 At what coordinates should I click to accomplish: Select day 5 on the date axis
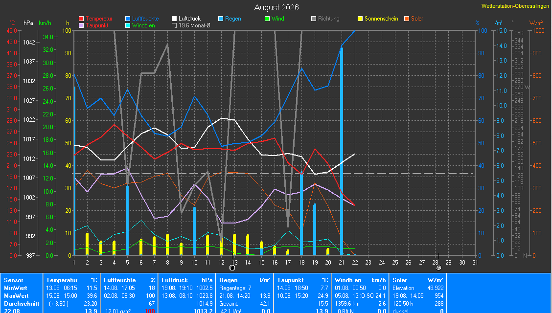coord(127,262)
